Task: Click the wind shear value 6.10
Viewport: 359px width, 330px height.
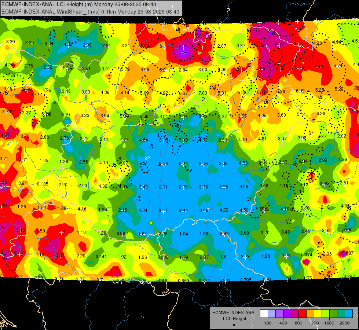Action: point(298,44)
